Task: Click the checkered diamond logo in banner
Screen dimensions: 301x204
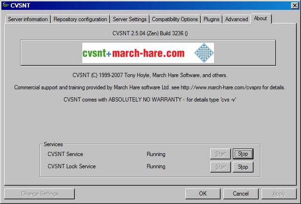Action: (203, 53)
